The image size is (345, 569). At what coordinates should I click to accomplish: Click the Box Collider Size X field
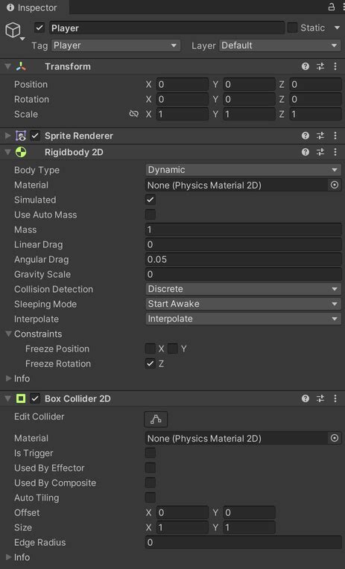(x=183, y=527)
